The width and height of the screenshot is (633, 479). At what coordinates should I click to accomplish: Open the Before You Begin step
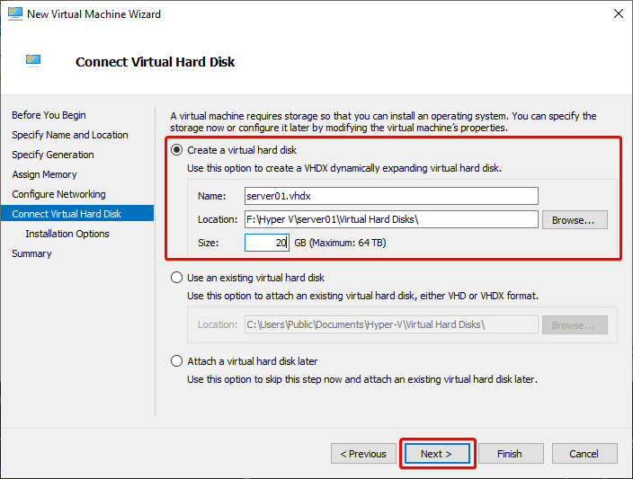49,115
